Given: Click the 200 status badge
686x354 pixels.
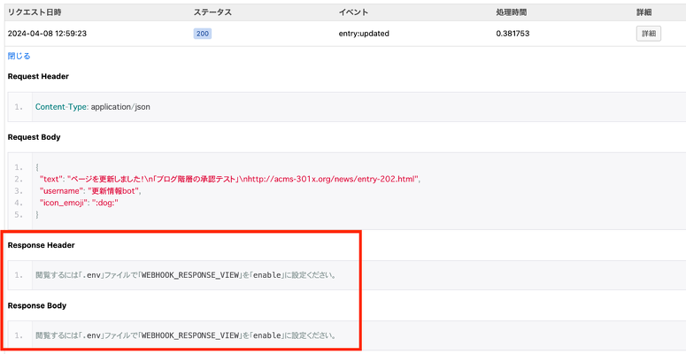Looking at the screenshot, I should [203, 34].
